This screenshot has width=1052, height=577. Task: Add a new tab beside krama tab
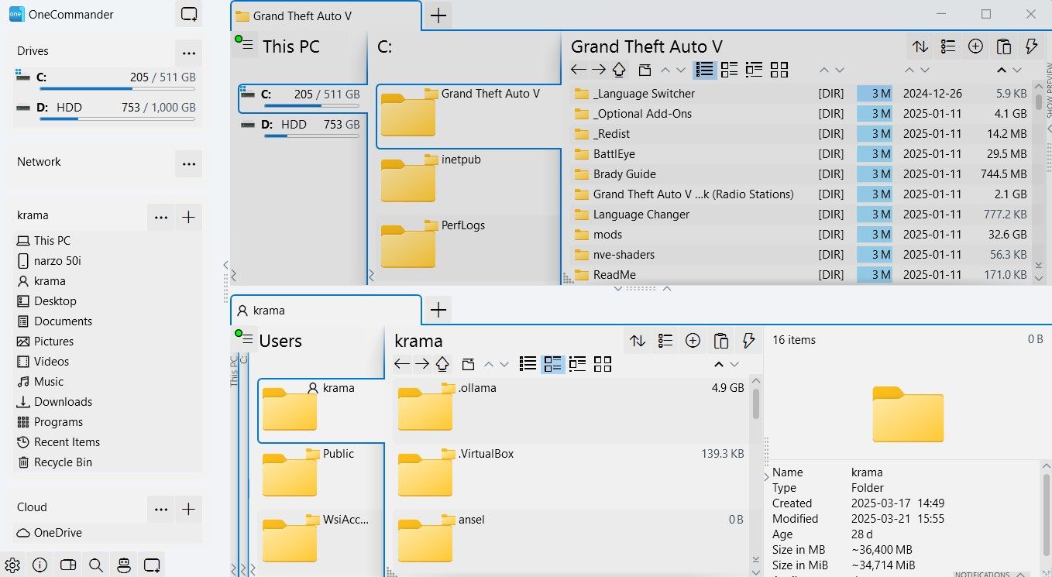point(438,310)
